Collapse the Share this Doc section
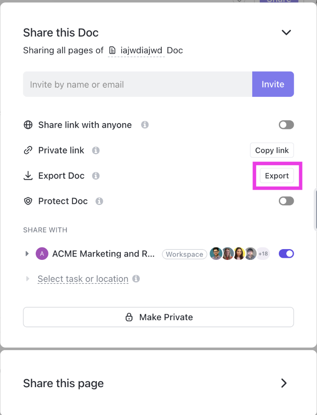This screenshot has height=415, width=317. [286, 32]
